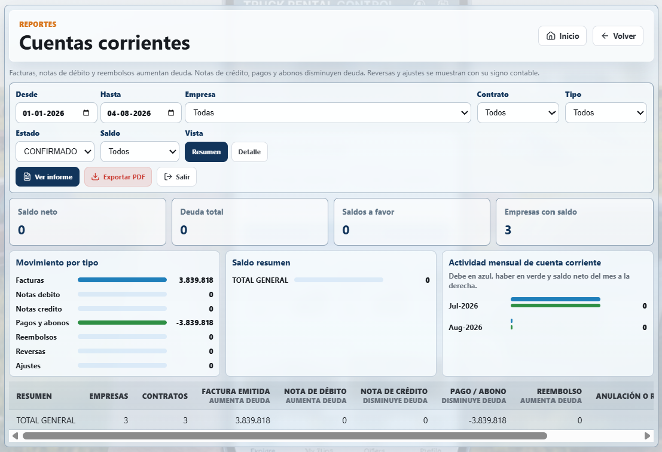Go to Inicio
The image size is (662, 452).
click(562, 36)
